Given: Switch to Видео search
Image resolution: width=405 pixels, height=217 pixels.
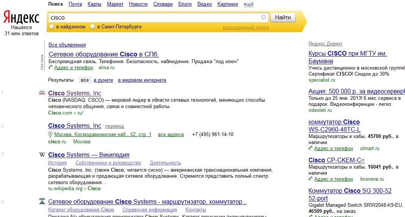Looking at the screenshot, I should point(204,4).
